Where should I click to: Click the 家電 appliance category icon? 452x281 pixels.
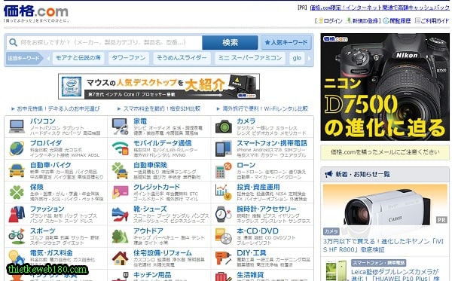point(121,127)
